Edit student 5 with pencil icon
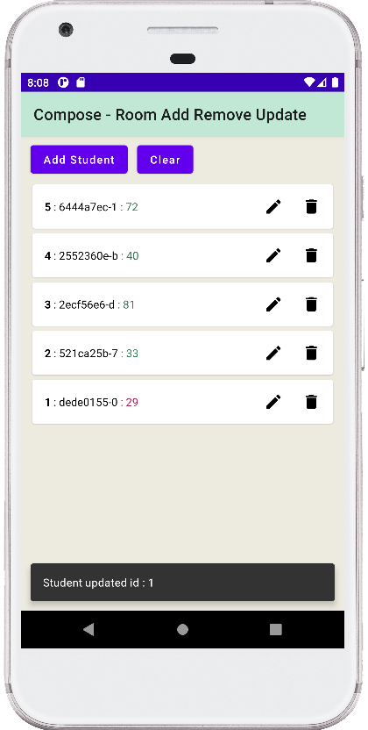The image size is (368, 730). [x=273, y=207]
